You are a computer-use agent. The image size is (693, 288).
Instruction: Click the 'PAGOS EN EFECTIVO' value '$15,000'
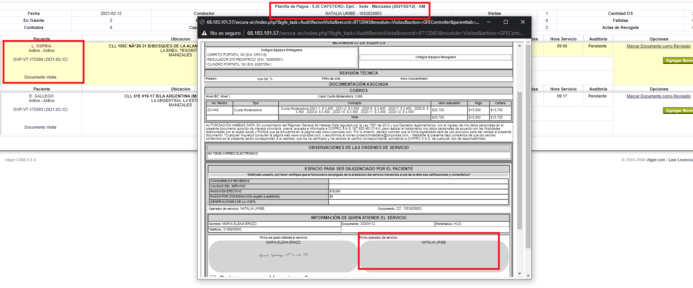point(335,191)
